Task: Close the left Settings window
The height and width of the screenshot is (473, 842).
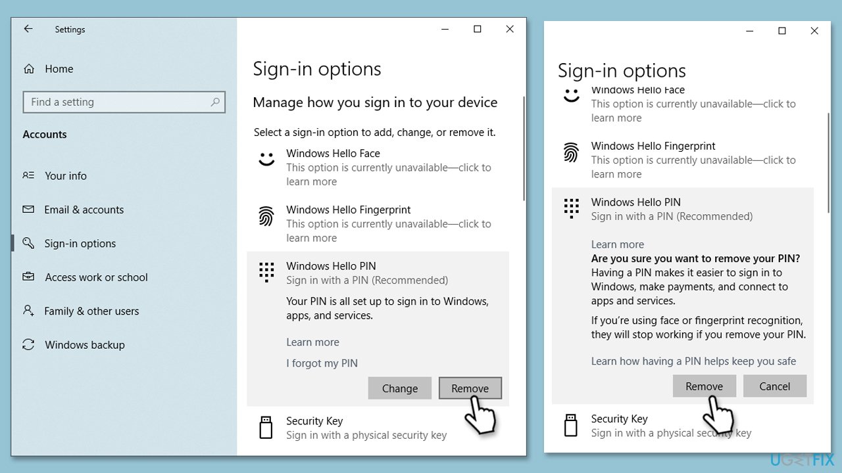Action: coord(510,29)
